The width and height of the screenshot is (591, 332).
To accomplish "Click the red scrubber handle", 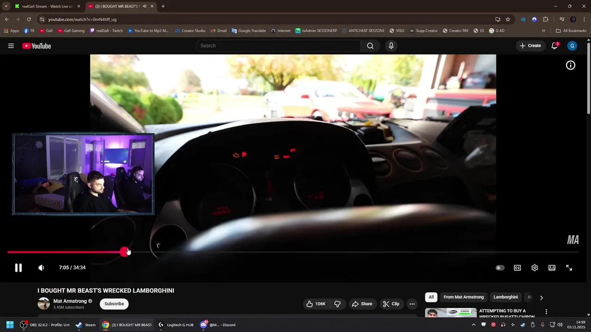I will click(124, 252).
